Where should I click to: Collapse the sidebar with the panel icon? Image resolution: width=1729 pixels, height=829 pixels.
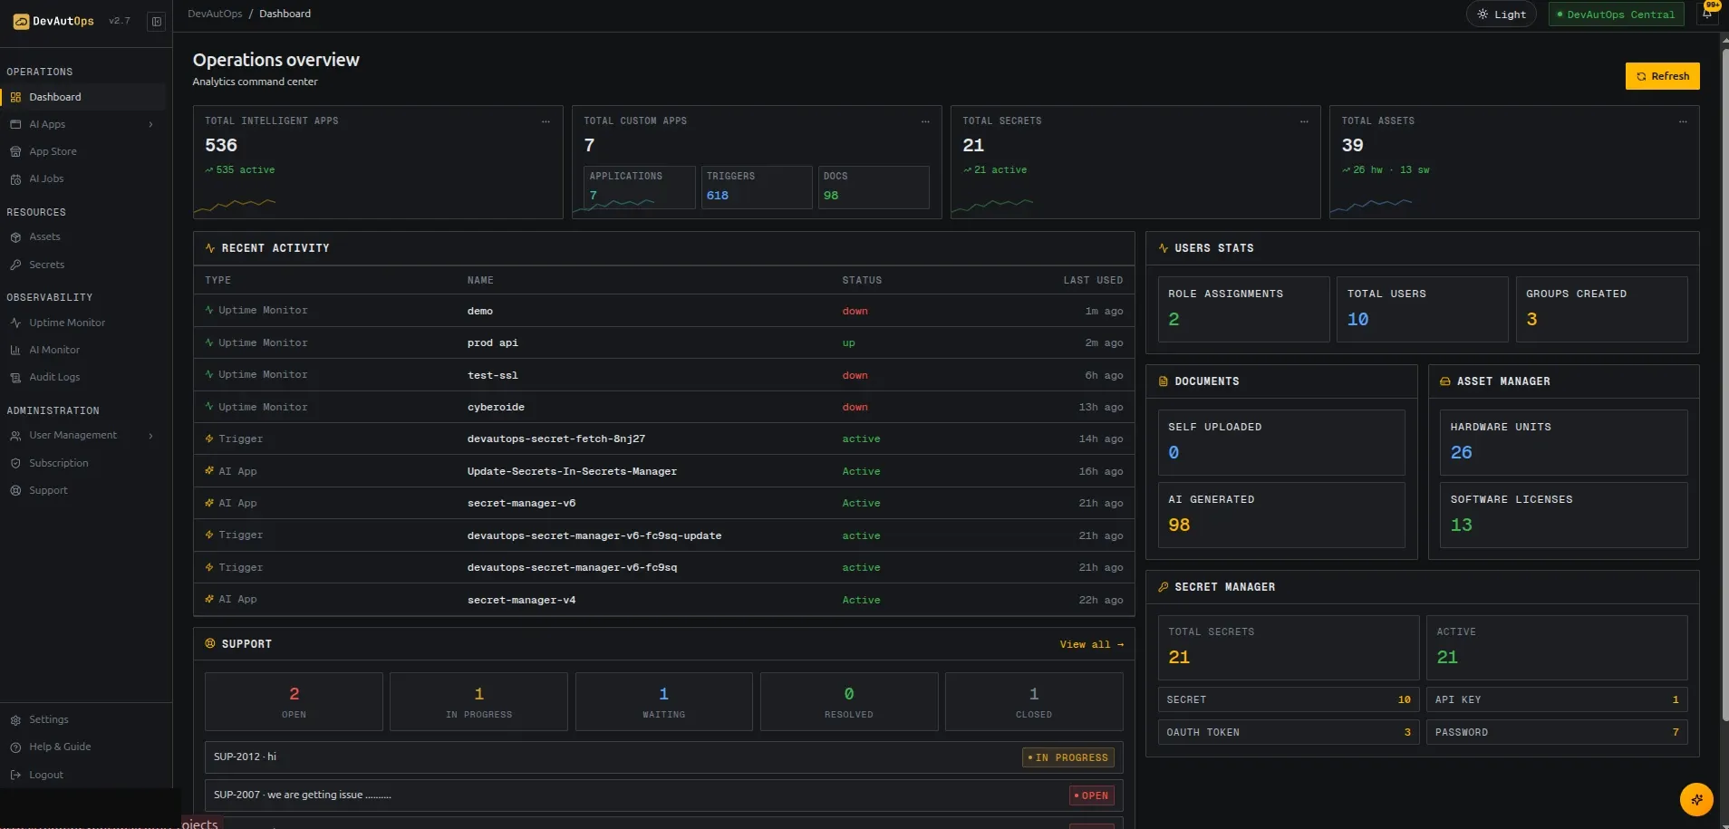click(x=157, y=21)
